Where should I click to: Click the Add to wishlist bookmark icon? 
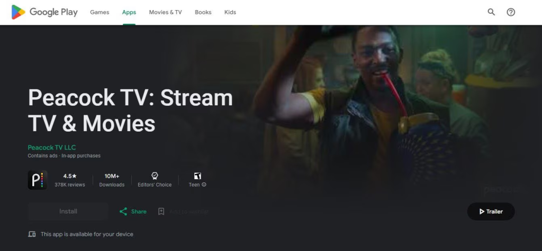[x=161, y=211]
